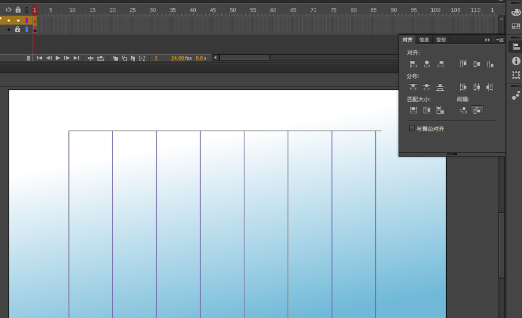Collapse panel with double-arrow icon

488,40
